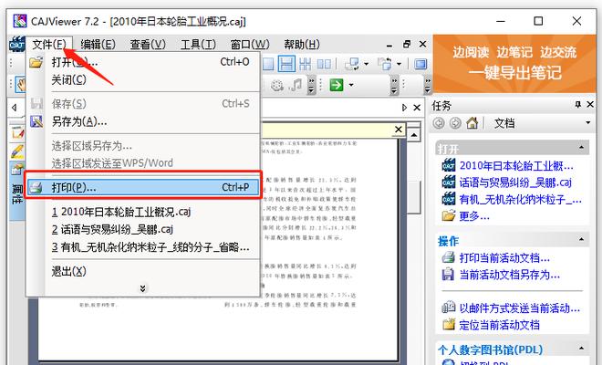Image resolution: width=602 pixels, height=365 pixels.
Task: Click the home icon in task pane
Action: point(472,123)
